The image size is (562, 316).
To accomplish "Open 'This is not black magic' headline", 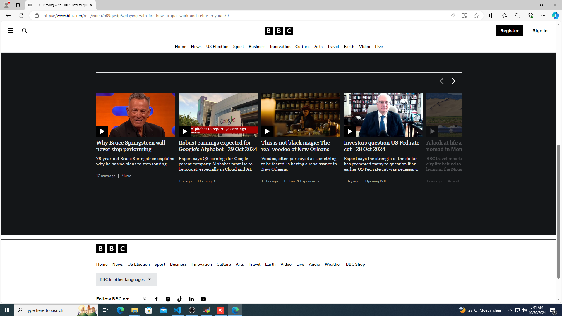I will point(296,146).
